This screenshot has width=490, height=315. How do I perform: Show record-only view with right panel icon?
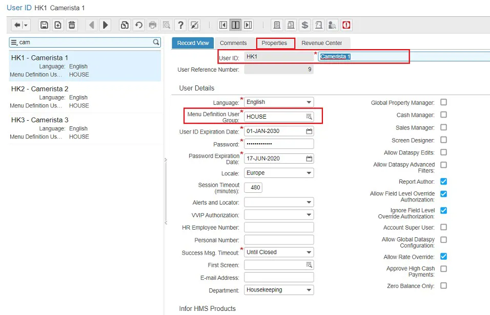click(248, 25)
